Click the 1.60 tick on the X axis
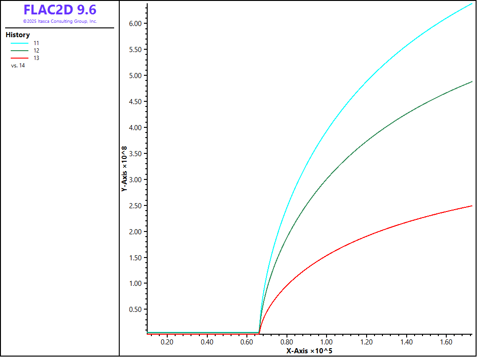This screenshot has height=357, width=477. (x=446, y=342)
